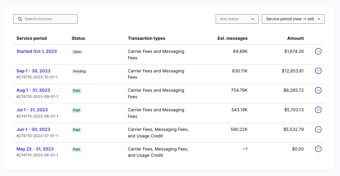Open the Service period sort dropdown
The image size is (340, 176).
(293, 19)
